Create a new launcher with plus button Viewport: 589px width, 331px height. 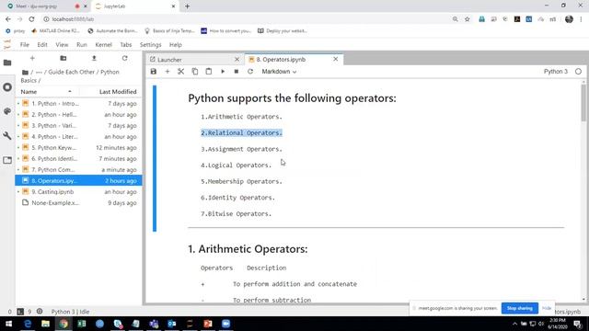tap(32, 58)
